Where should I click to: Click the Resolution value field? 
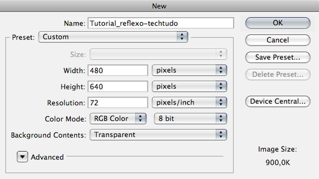[118, 103]
